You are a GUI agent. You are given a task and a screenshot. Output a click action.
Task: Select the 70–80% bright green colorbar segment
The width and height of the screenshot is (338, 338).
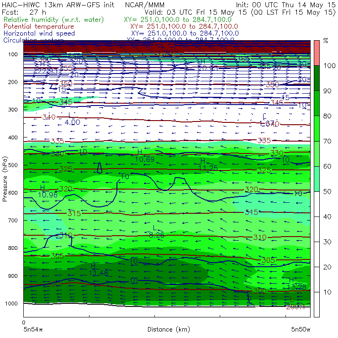pos(317,128)
